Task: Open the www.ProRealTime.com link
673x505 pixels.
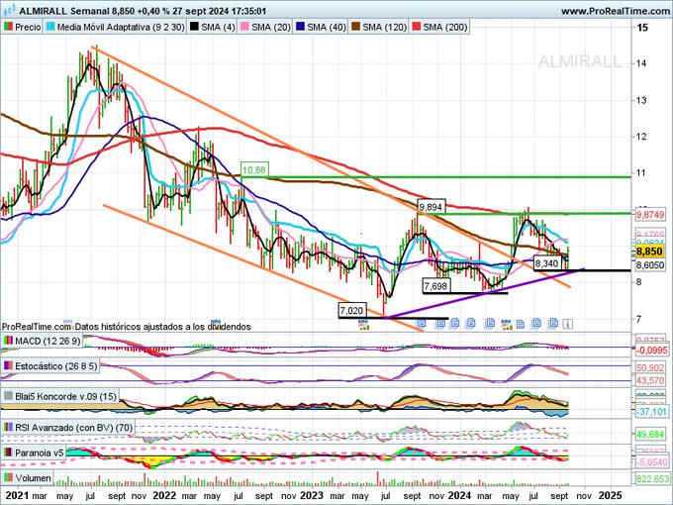Action: pyautogui.click(x=617, y=11)
